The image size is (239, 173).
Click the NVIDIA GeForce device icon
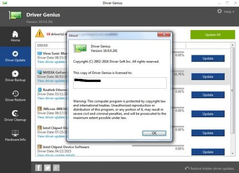(40, 72)
